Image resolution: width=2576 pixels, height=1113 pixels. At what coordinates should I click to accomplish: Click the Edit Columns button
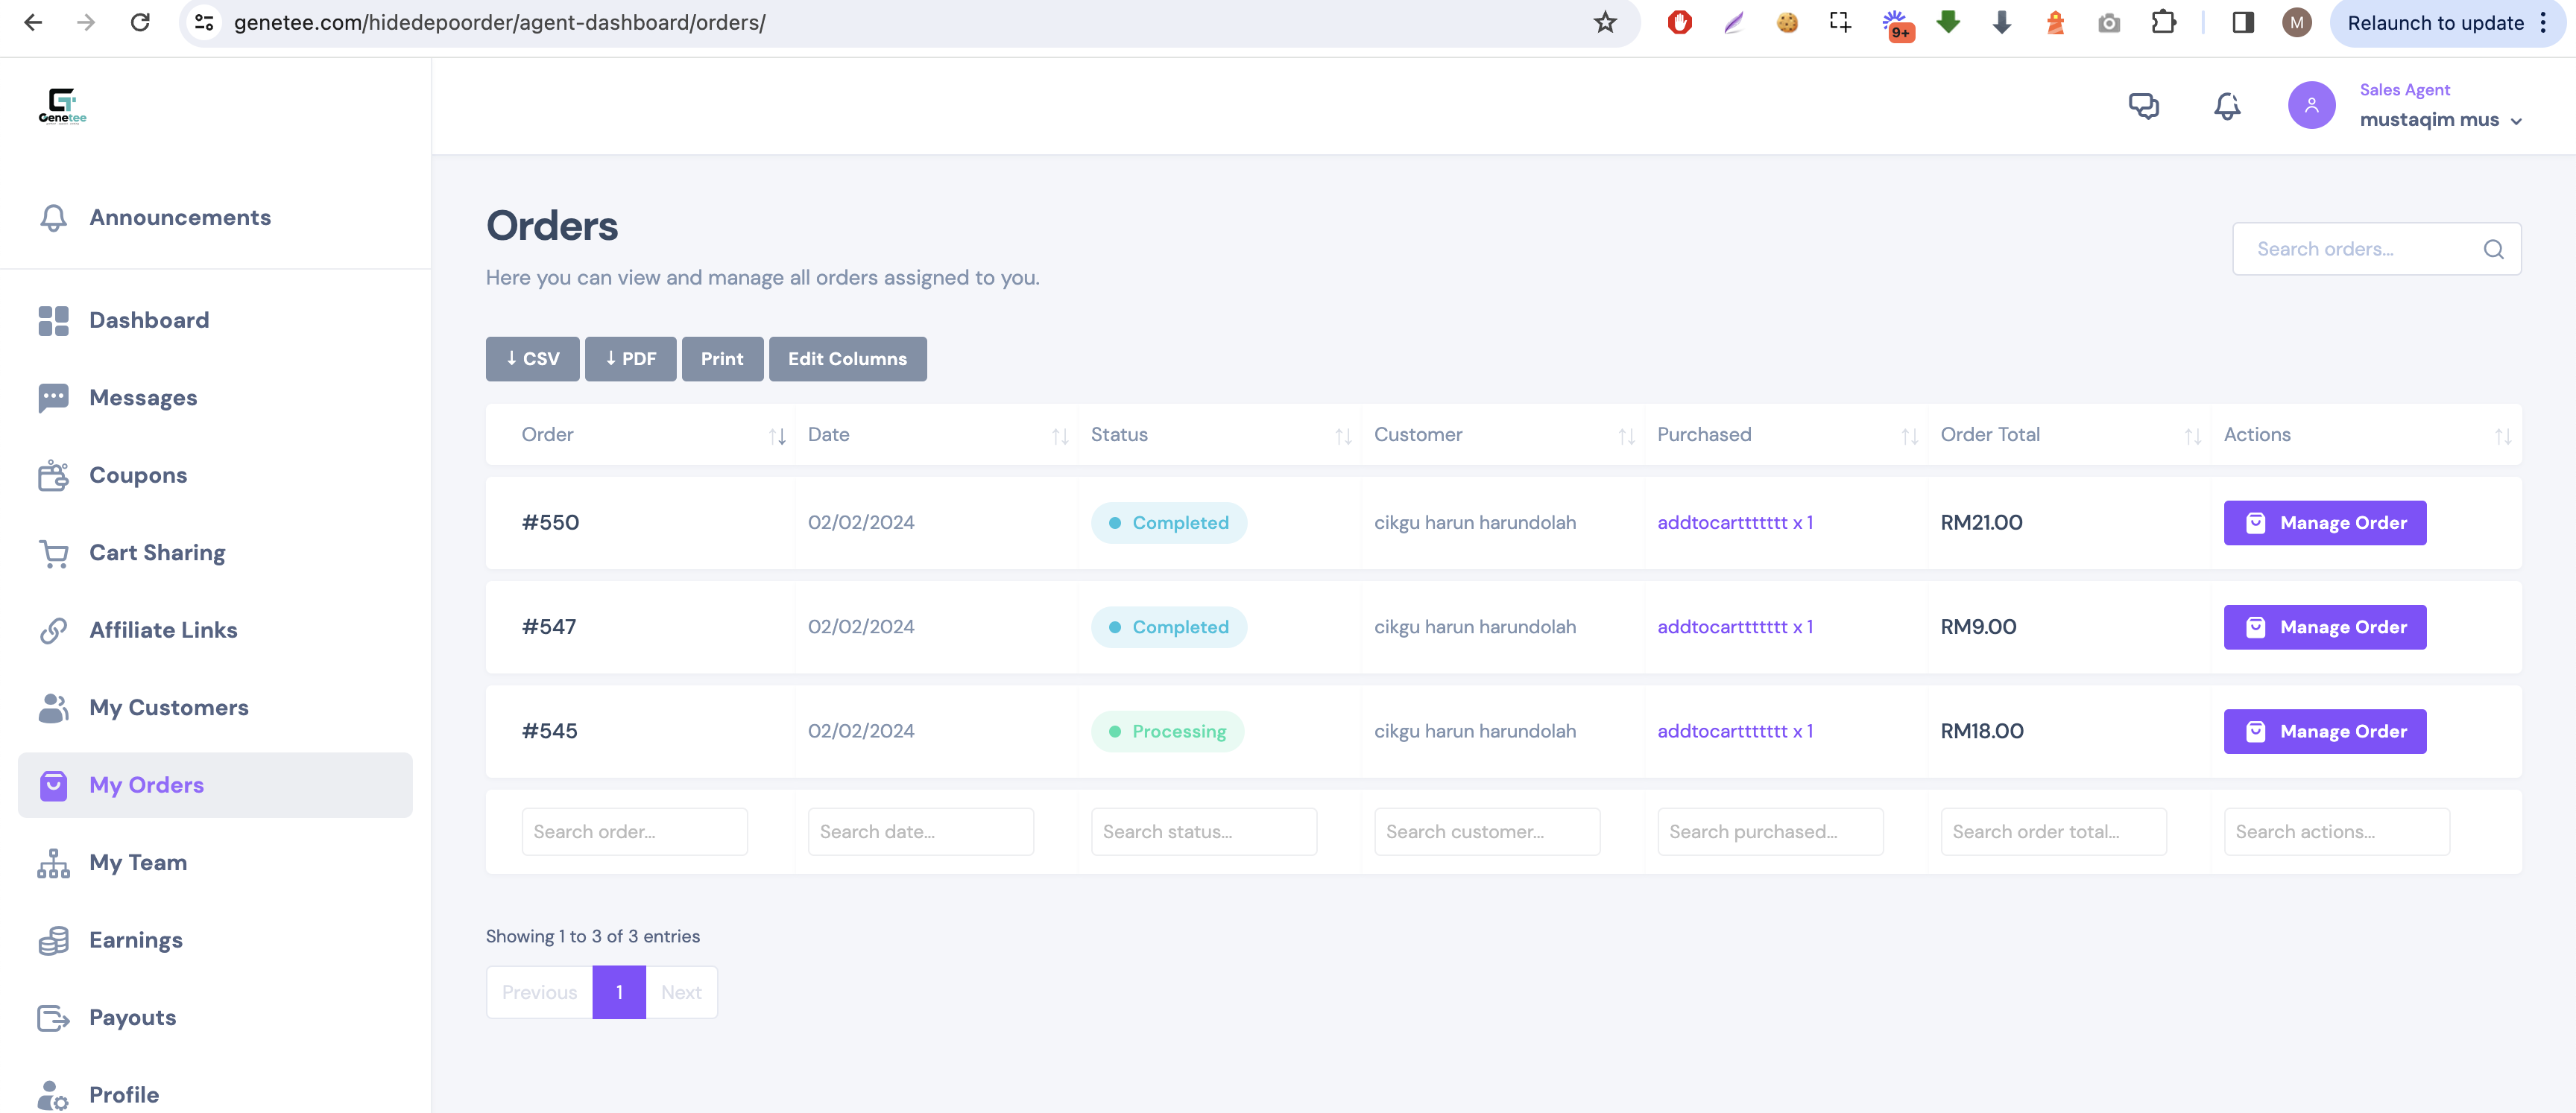tap(847, 358)
